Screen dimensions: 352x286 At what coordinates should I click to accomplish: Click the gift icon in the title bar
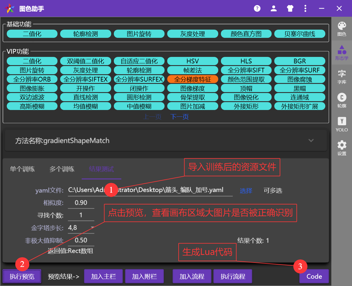(x=290, y=8)
